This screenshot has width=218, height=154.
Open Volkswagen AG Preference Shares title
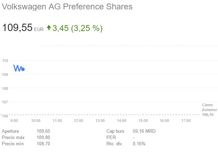point(67,7)
